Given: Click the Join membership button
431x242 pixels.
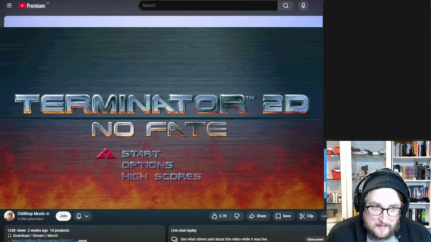Looking at the screenshot, I should pos(63,216).
